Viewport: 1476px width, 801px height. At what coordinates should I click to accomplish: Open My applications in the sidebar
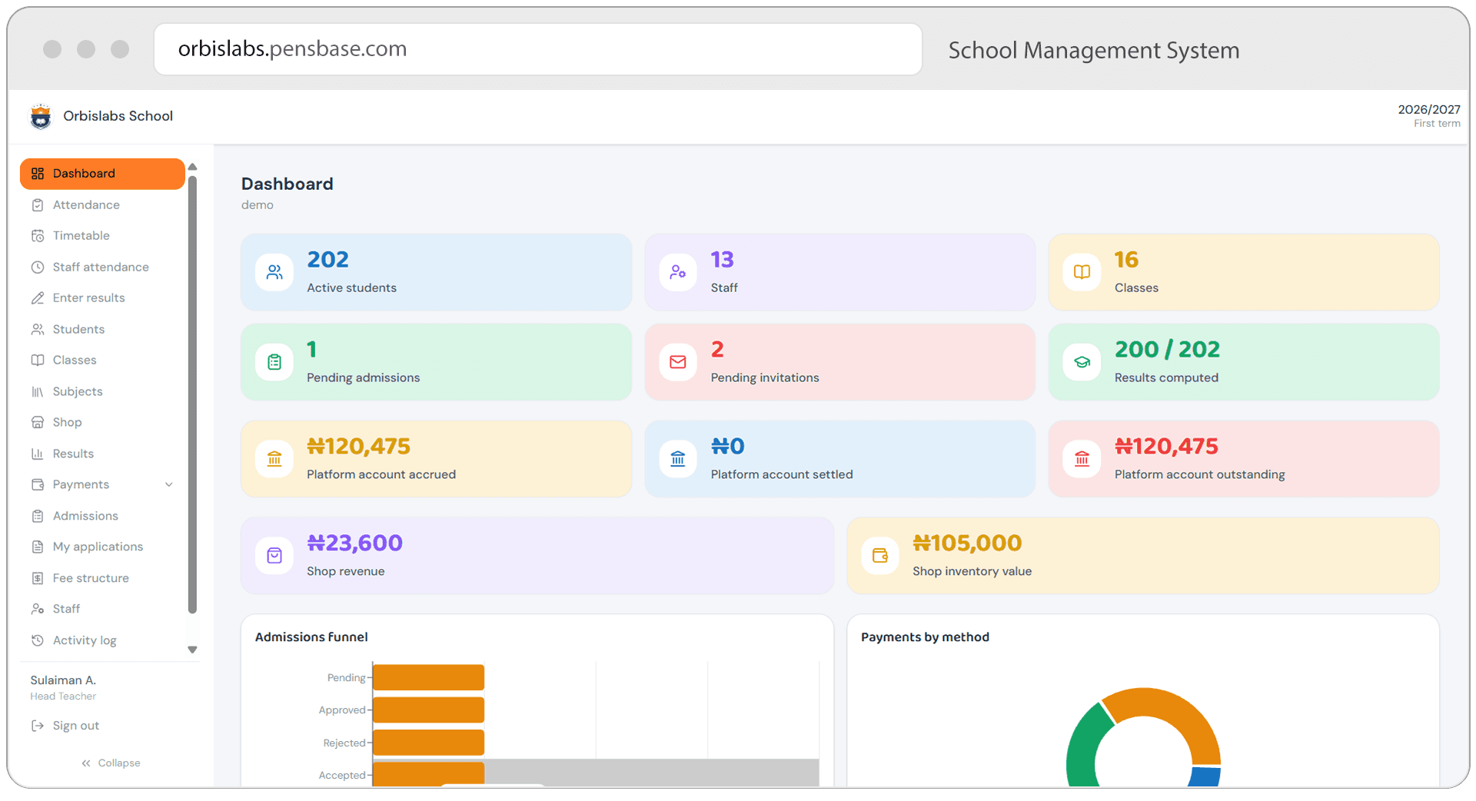[102, 547]
